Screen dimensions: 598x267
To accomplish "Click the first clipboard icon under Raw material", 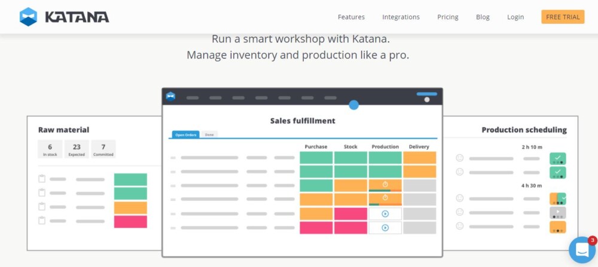I will (42, 179).
